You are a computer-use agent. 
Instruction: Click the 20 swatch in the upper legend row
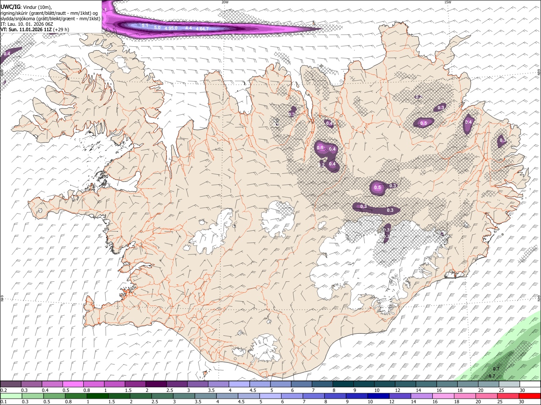(x=489, y=384)
